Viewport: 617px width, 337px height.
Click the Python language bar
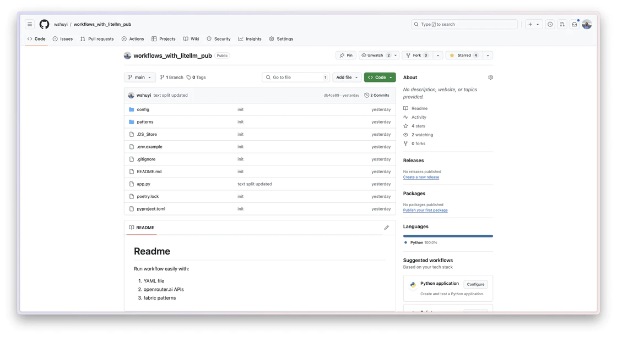[448, 236]
